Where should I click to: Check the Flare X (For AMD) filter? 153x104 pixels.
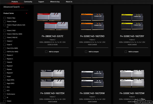tap(5, 48)
